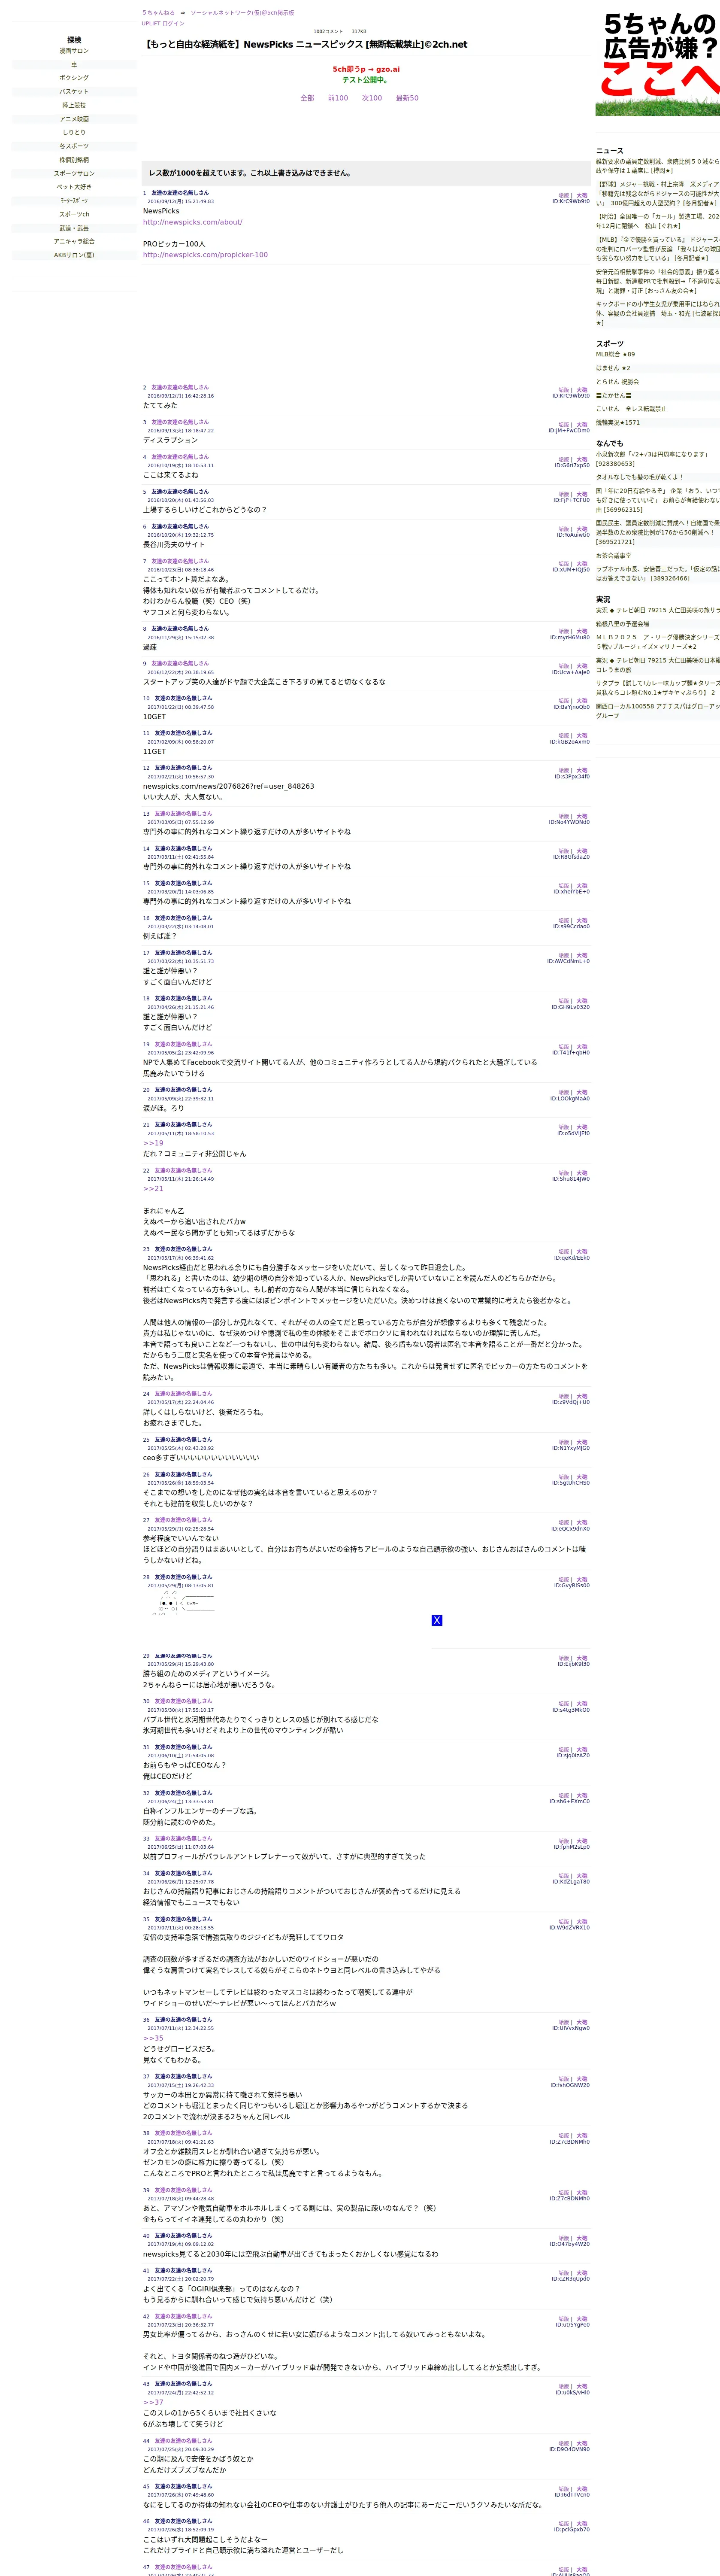Open the とらせん 祝勝会 thread
This screenshot has height=2576, width=720.
(618, 382)
